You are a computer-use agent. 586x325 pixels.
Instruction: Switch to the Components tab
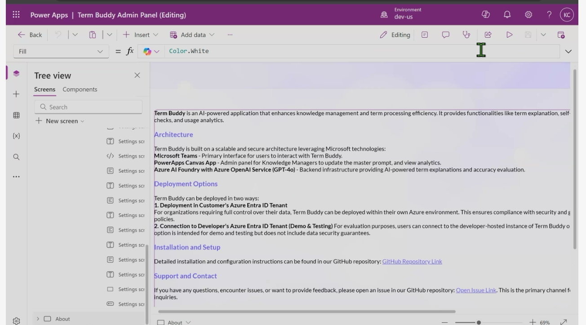coord(80,89)
